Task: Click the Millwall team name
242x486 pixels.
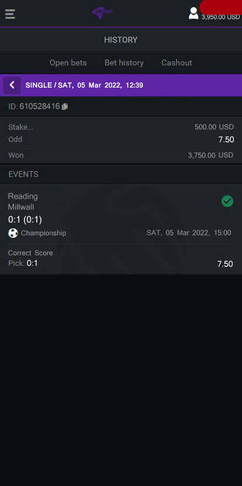Action: point(21,207)
